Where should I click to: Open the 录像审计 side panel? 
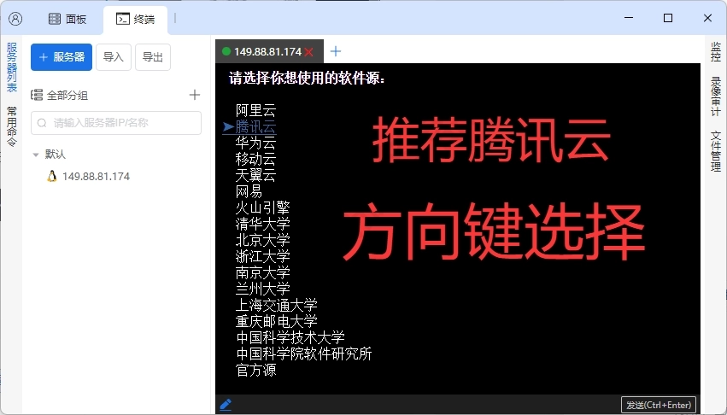coord(715,96)
